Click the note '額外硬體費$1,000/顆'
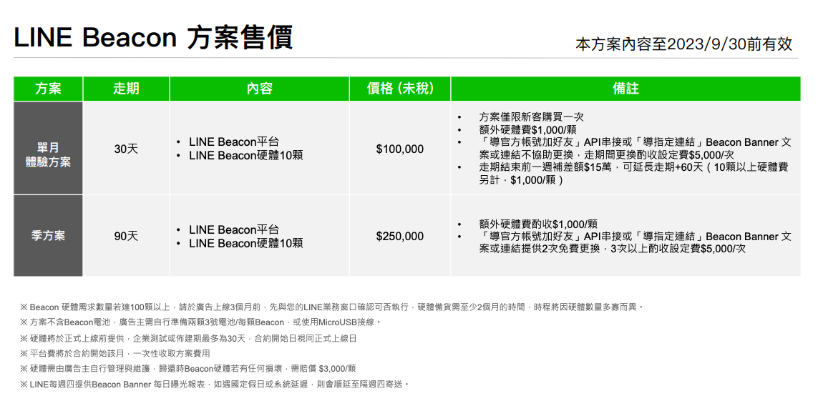818x401 pixels. tap(527, 129)
